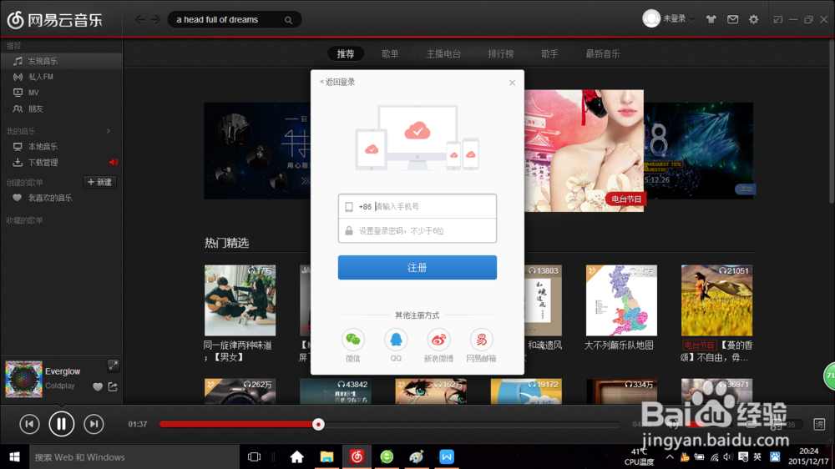The height and width of the screenshot is (469, 835).
Task: Click the NetEase Music taskbar icon
Action: 357,456
